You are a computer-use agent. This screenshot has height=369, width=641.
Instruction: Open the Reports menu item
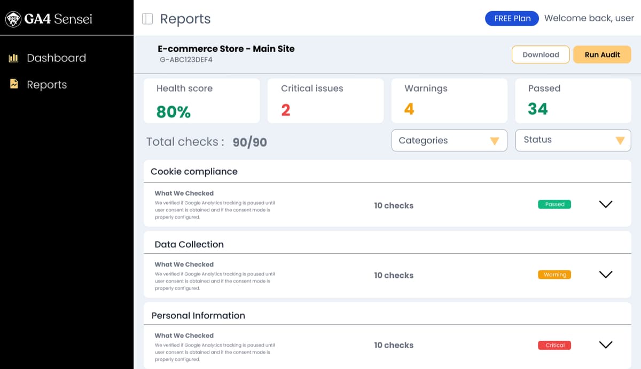tap(47, 85)
